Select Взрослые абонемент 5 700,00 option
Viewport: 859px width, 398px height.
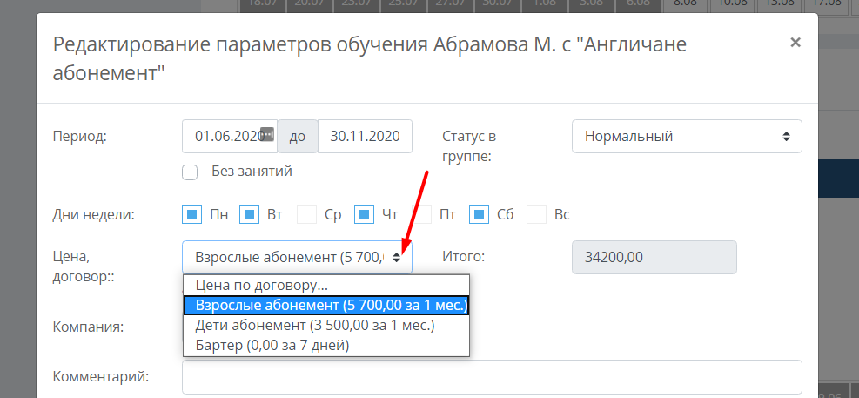click(326, 305)
